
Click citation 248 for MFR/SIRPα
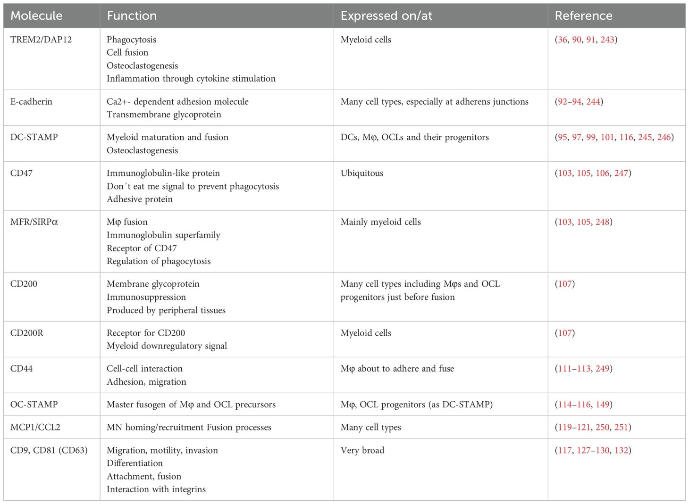603,222
